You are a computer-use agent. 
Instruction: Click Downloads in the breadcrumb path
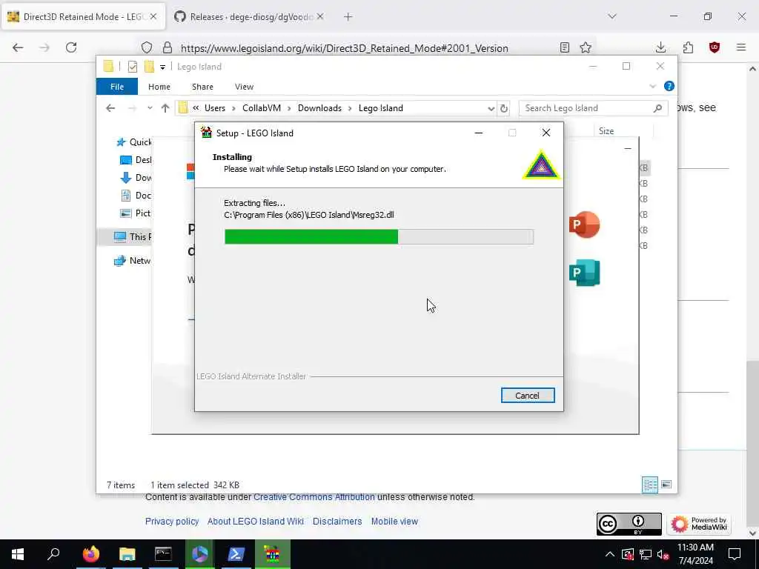319,108
